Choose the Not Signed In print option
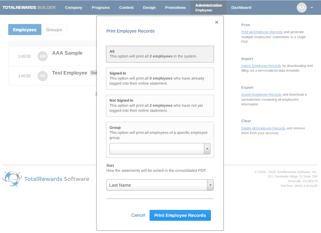The width and height of the screenshot is (321, 233). coord(160,106)
